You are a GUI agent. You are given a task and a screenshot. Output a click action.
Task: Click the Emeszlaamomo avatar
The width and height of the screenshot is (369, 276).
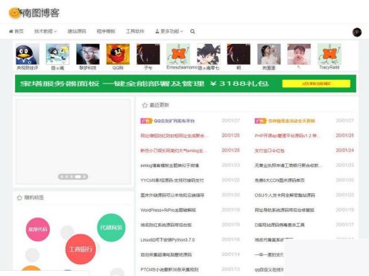[x=178, y=54]
